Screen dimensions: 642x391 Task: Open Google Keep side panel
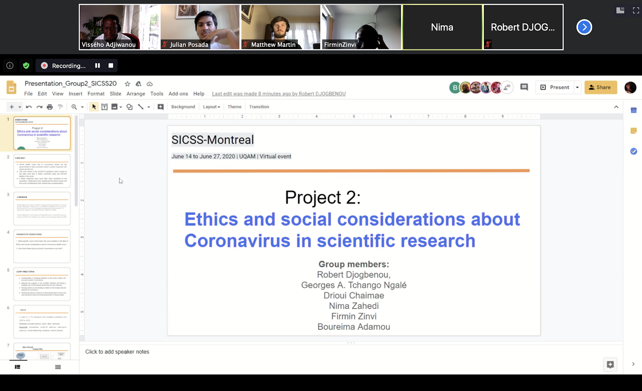click(x=634, y=131)
